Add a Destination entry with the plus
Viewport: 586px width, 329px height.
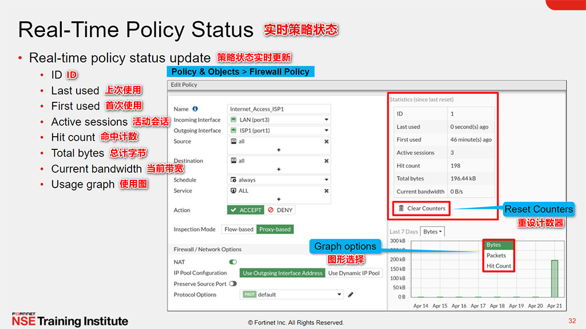point(279,169)
